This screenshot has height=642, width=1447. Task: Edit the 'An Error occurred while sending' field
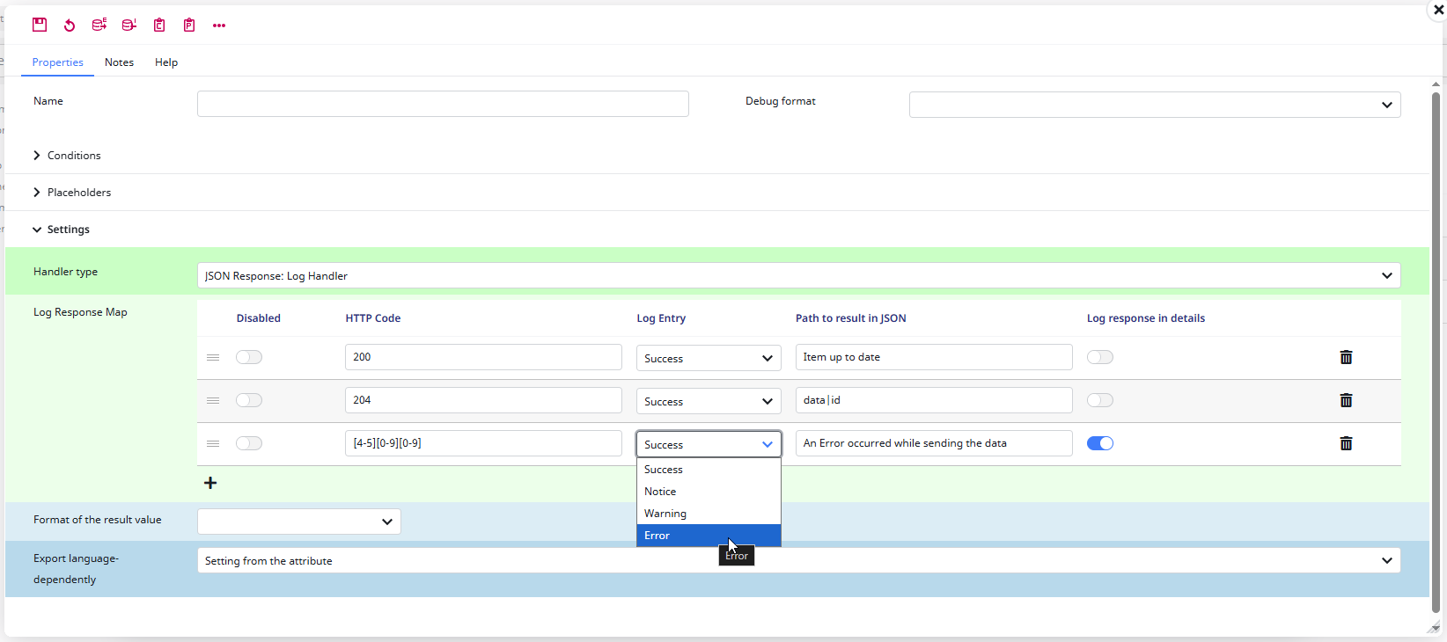click(x=934, y=443)
